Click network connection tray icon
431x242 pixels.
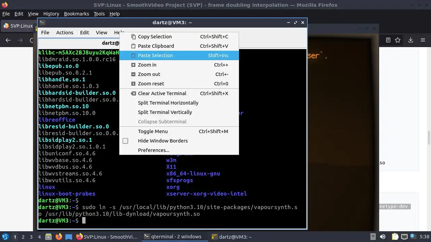404,237
